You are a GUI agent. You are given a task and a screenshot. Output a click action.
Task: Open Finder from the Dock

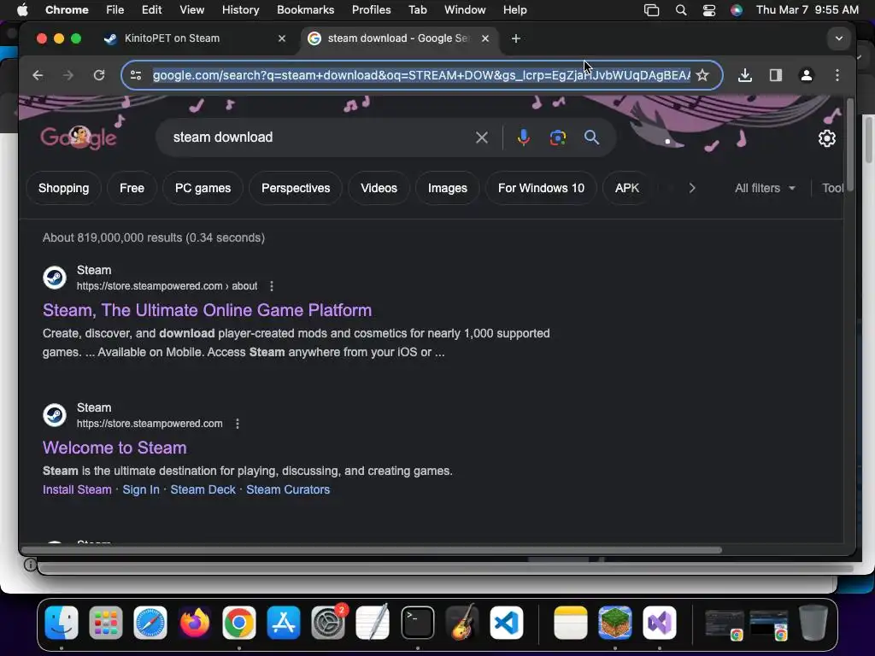tap(62, 622)
